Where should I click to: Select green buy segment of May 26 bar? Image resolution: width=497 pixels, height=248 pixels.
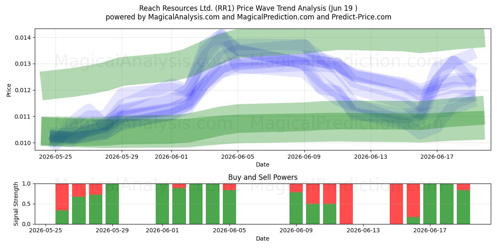click(62, 217)
